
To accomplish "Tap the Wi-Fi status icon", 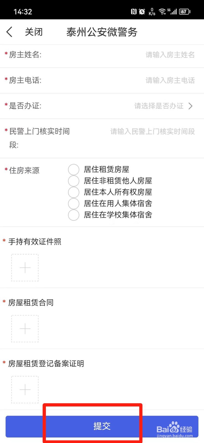I will tap(162, 12).
